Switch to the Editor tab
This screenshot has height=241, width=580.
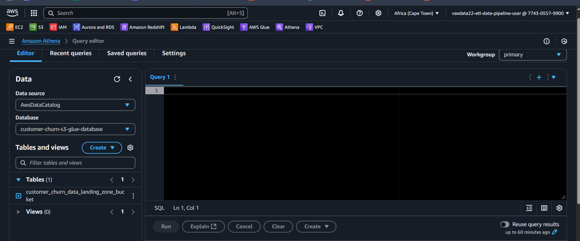coord(25,53)
